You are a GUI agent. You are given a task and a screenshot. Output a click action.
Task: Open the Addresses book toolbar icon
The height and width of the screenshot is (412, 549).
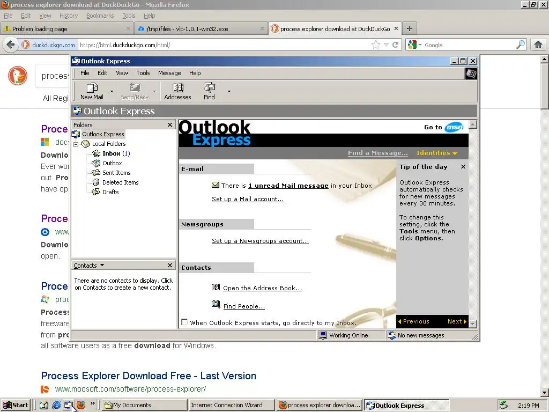[177, 87]
